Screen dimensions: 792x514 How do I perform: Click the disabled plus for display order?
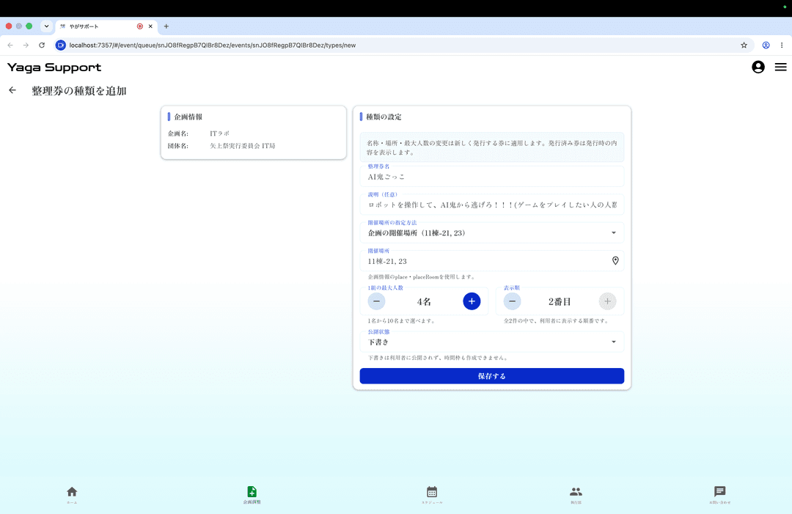pyautogui.click(x=608, y=301)
